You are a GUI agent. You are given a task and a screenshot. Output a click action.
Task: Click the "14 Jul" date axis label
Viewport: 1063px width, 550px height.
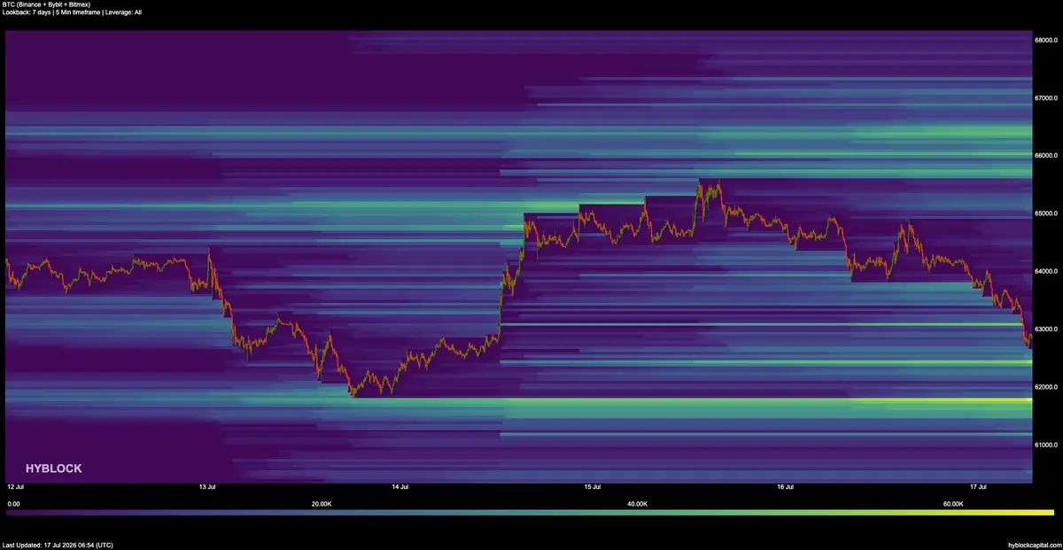(x=400, y=487)
